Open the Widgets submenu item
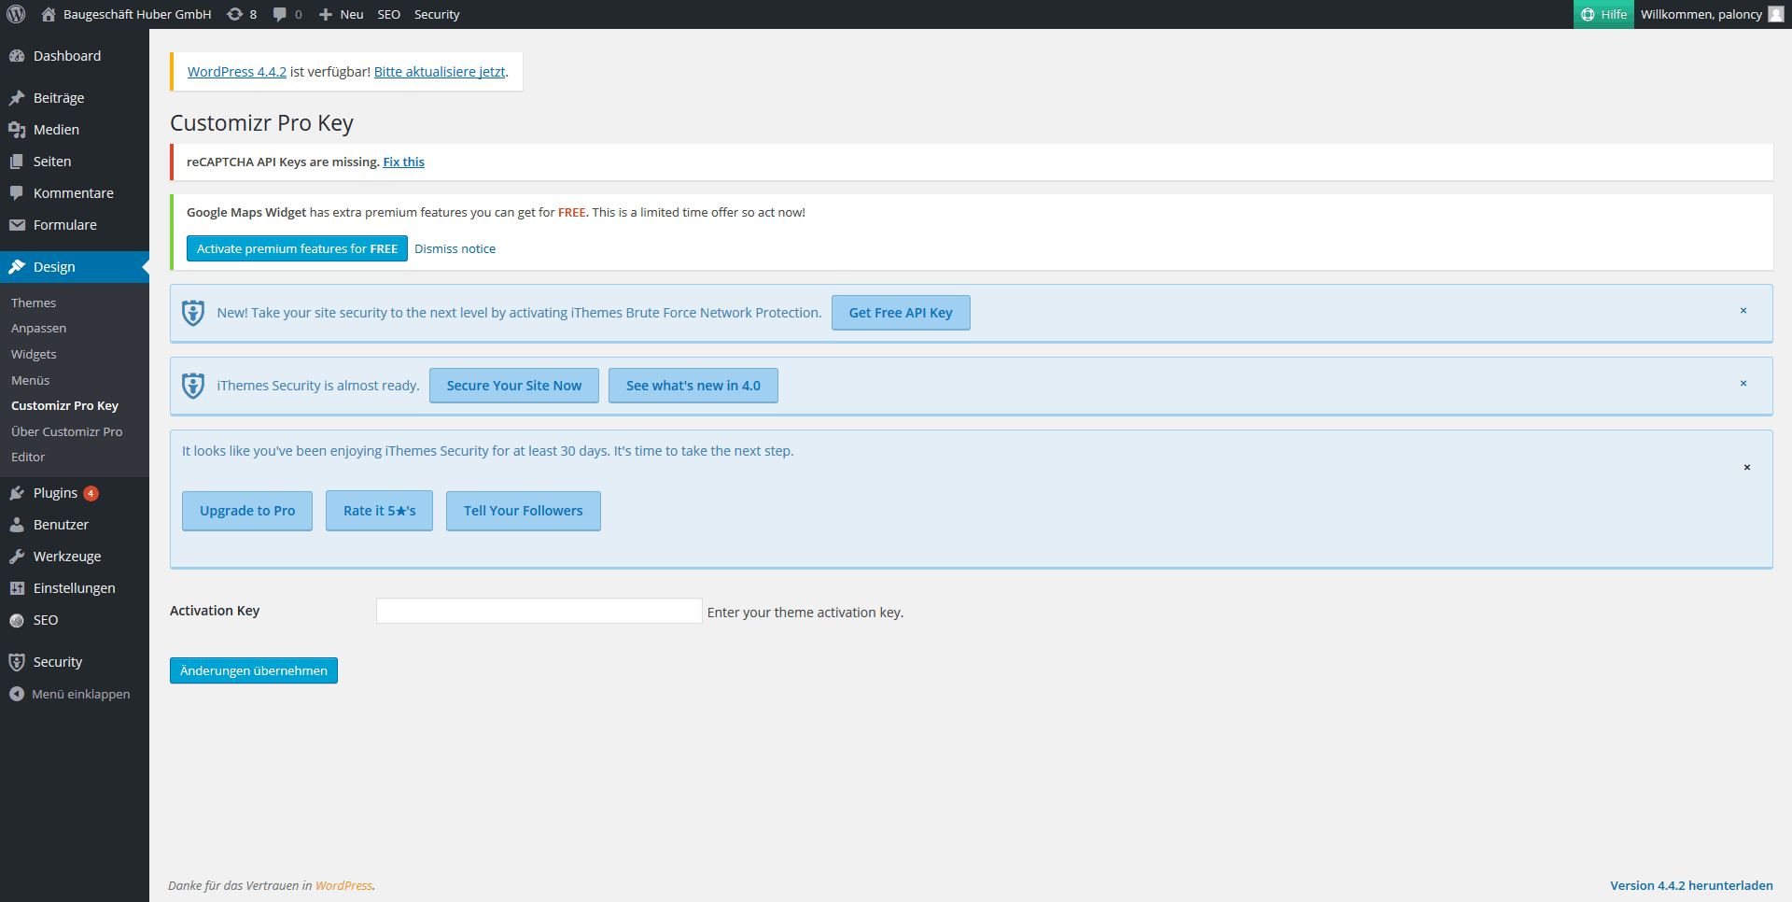Screen dimensions: 1792x902 (x=34, y=355)
